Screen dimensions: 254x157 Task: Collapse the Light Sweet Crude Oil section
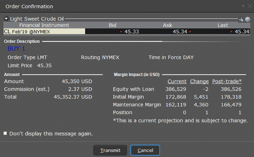click(6, 19)
